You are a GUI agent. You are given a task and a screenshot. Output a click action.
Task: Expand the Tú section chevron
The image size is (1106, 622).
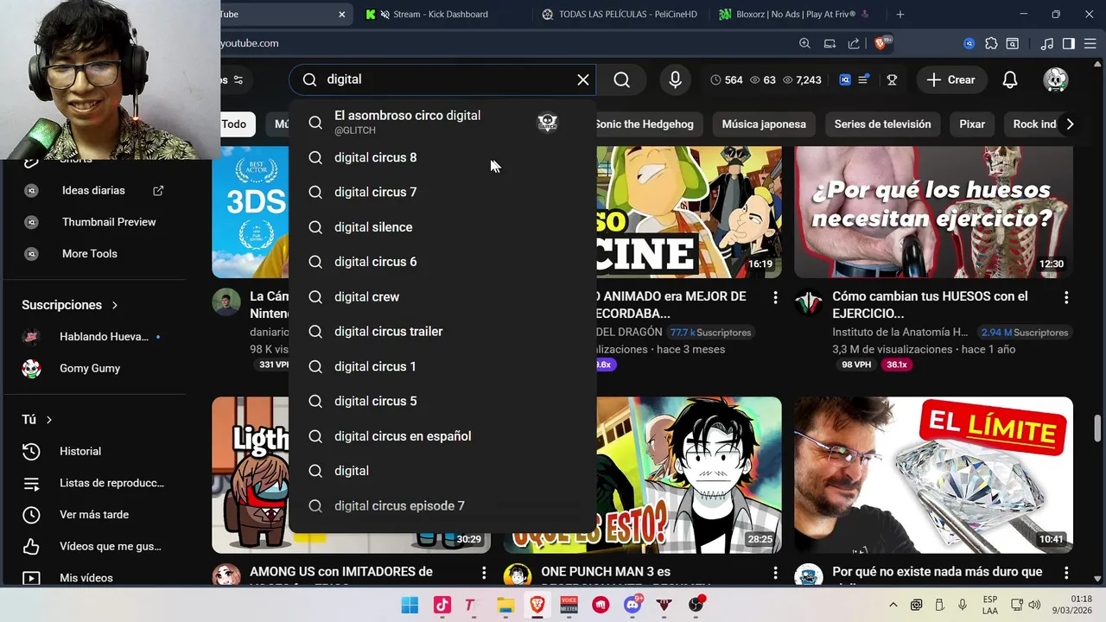click(48, 419)
